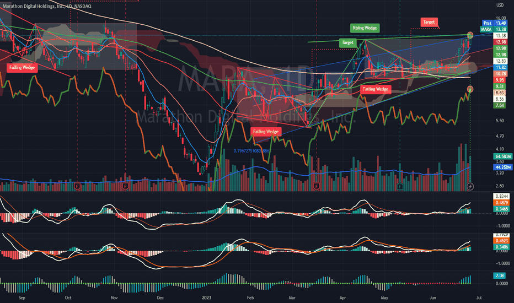The height and width of the screenshot is (303, 514).
Task: Click the 44.258M volume average label
Action: (x=503, y=167)
